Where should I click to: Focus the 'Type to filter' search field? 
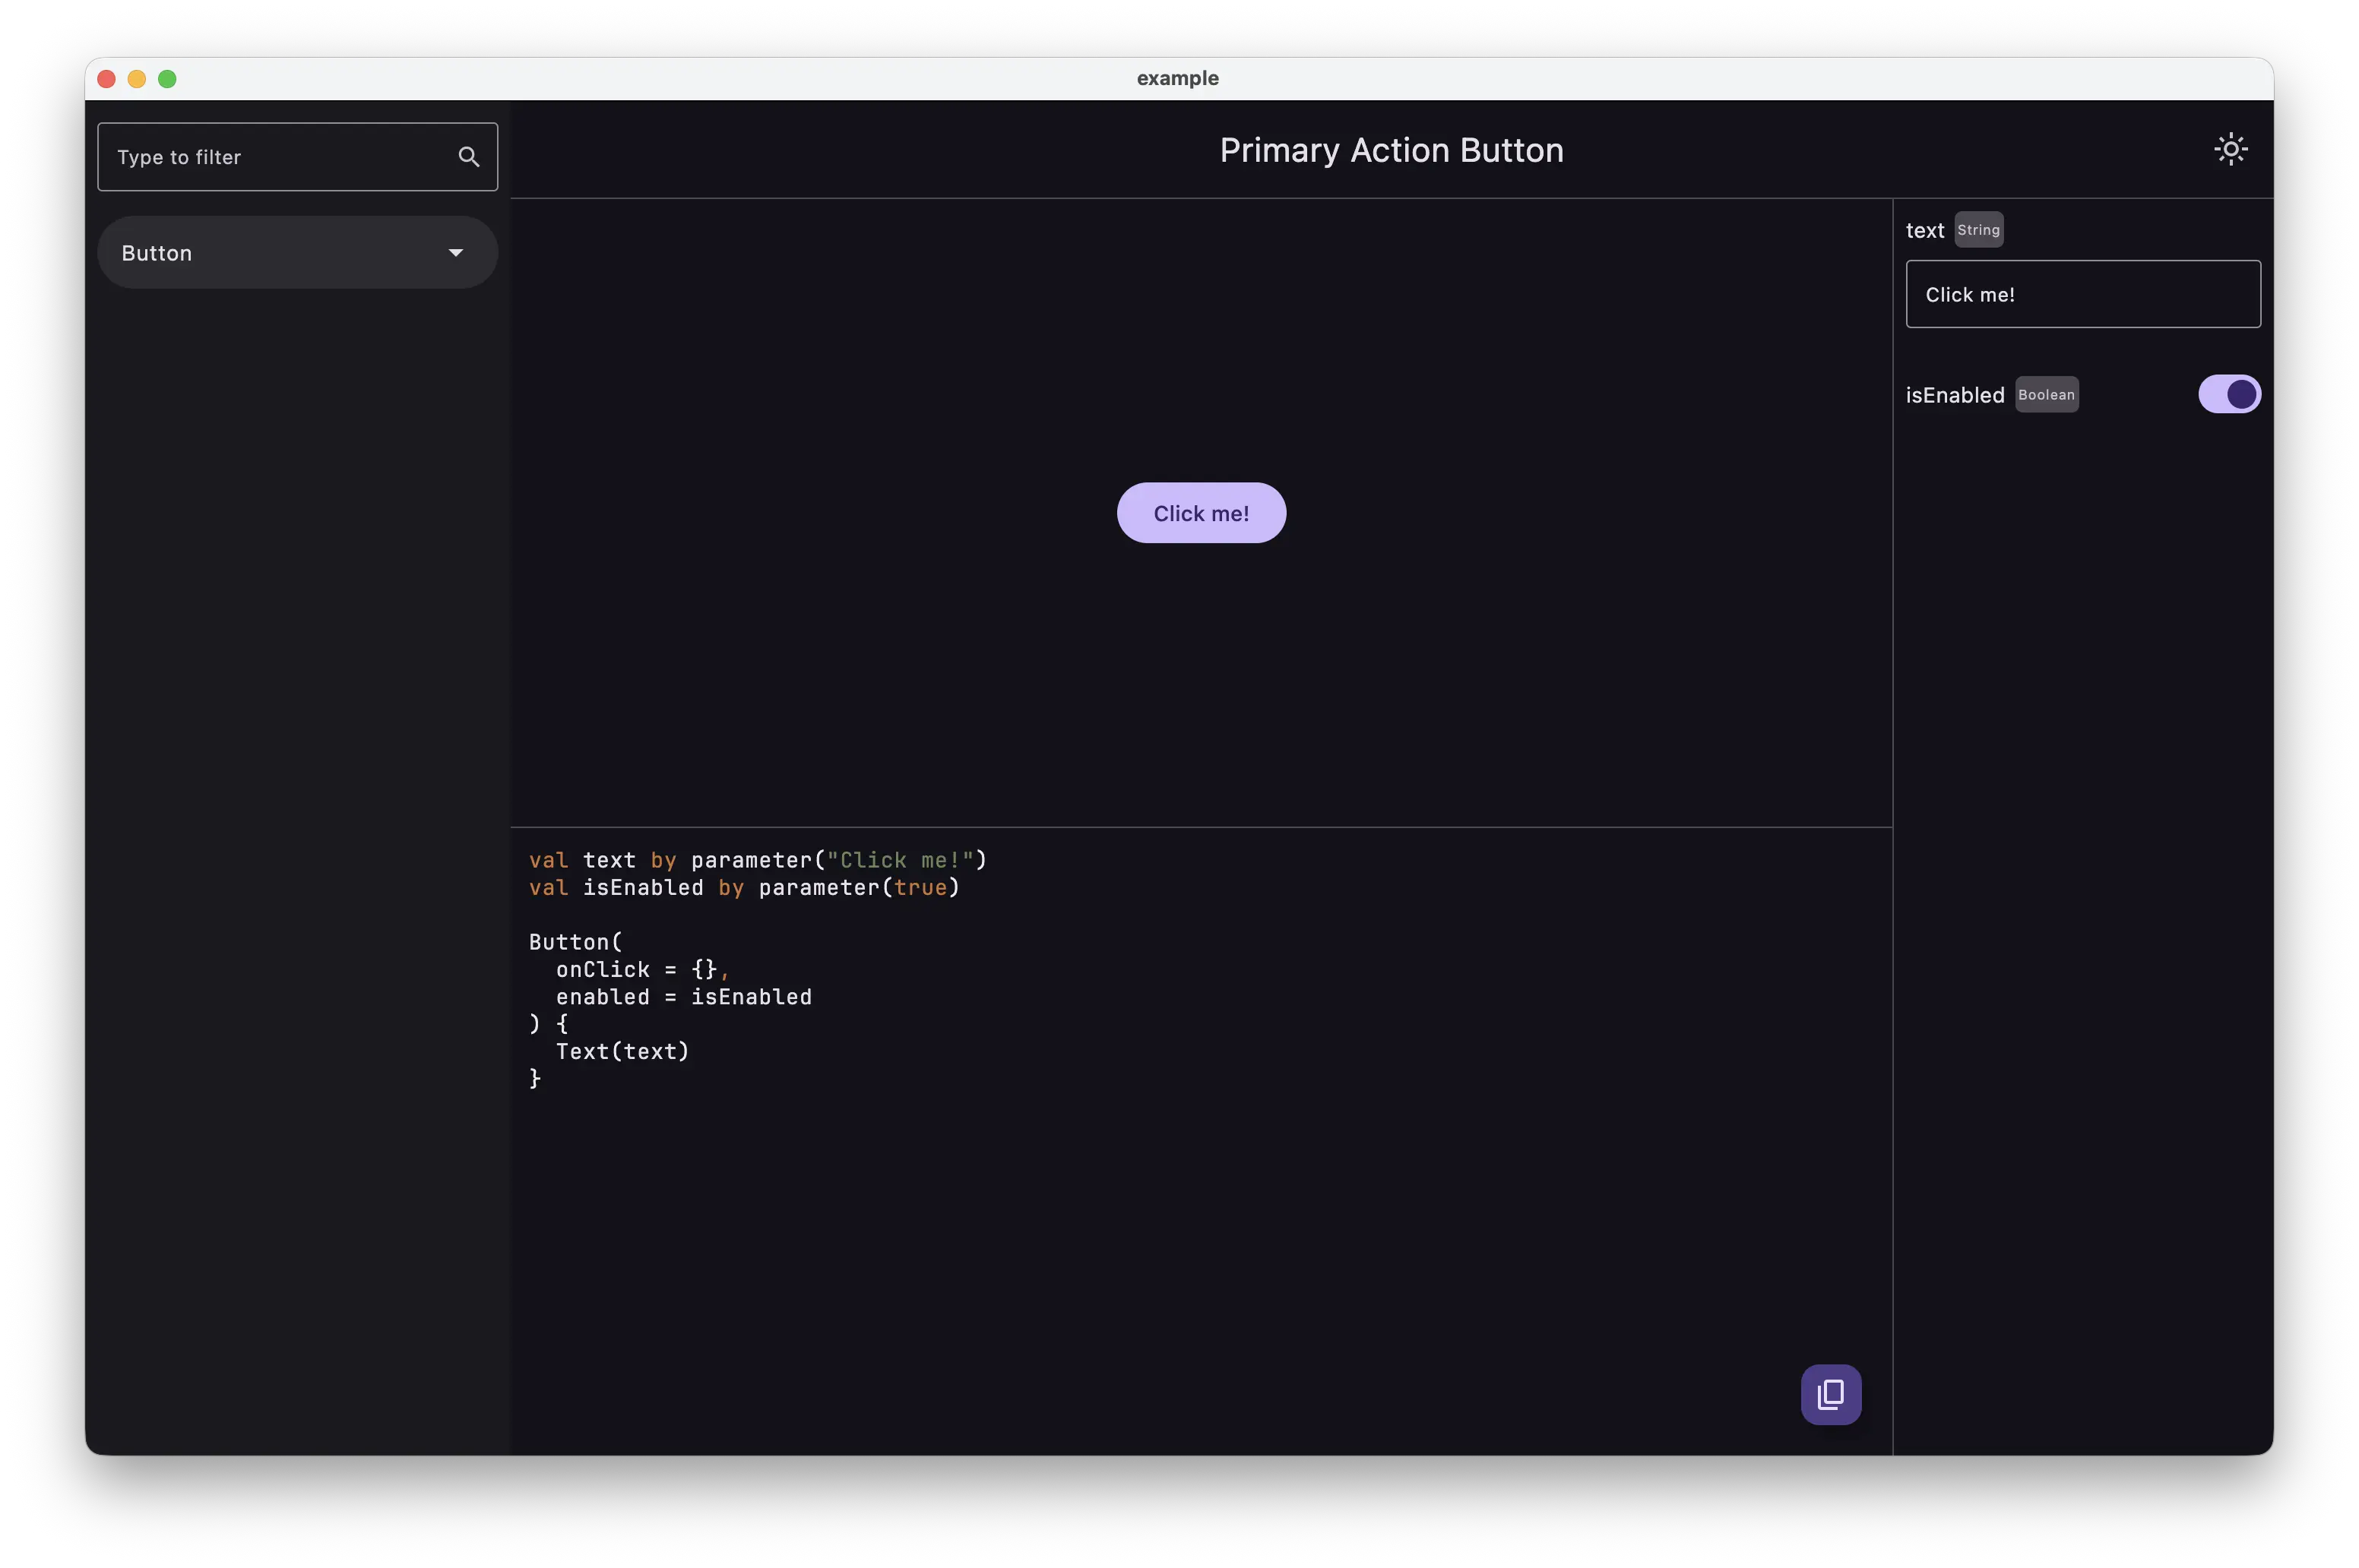(x=297, y=157)
